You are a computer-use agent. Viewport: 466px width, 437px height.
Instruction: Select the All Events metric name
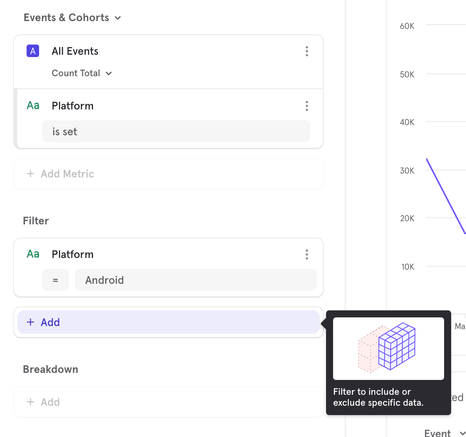75,51
